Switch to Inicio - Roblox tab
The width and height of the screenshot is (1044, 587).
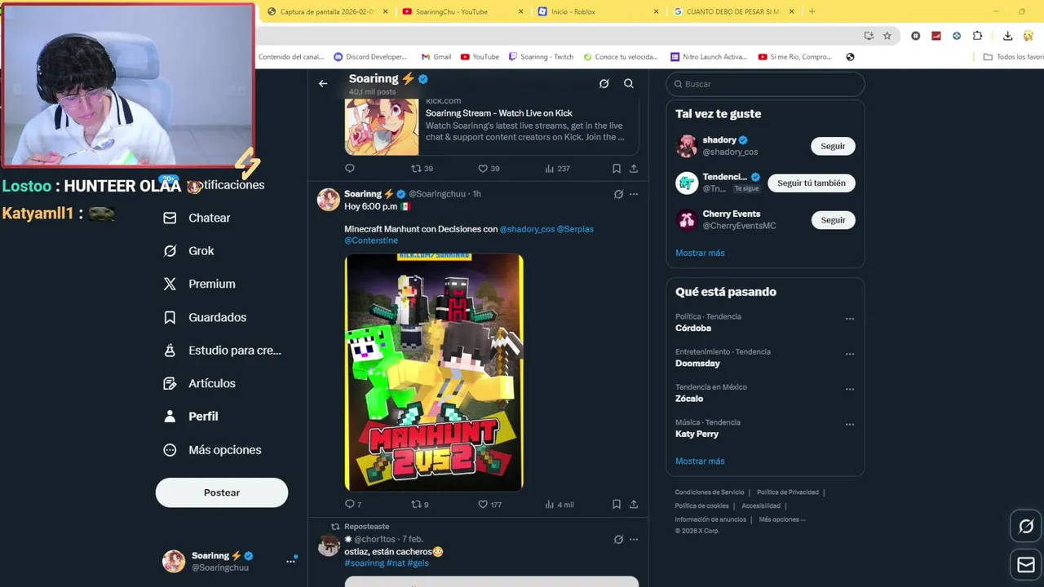(x=598, y=11)
